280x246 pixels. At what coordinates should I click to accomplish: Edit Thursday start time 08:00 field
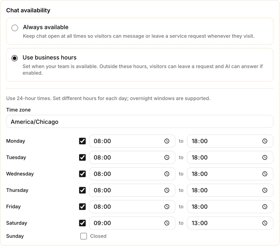pyautogui.click(x=132, y=190)
